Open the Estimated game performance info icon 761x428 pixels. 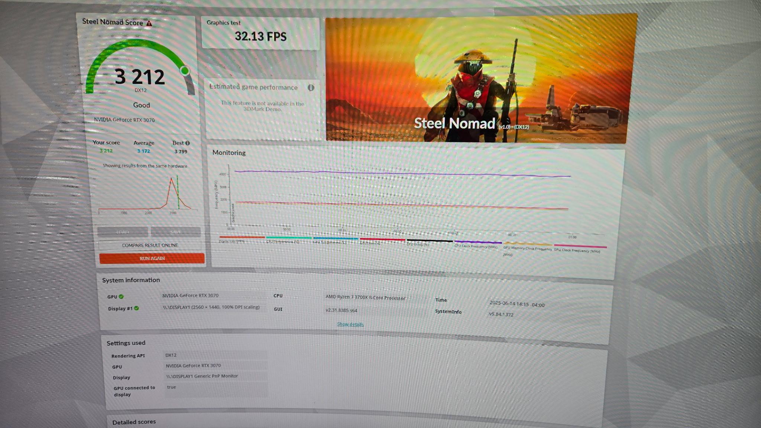(x=311, y=88)
